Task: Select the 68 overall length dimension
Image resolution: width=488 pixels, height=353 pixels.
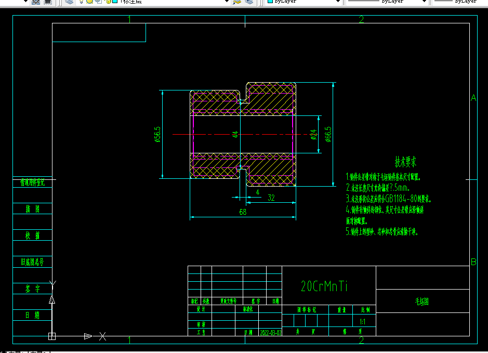Action: pyautogui.click(x=243, y=212)
